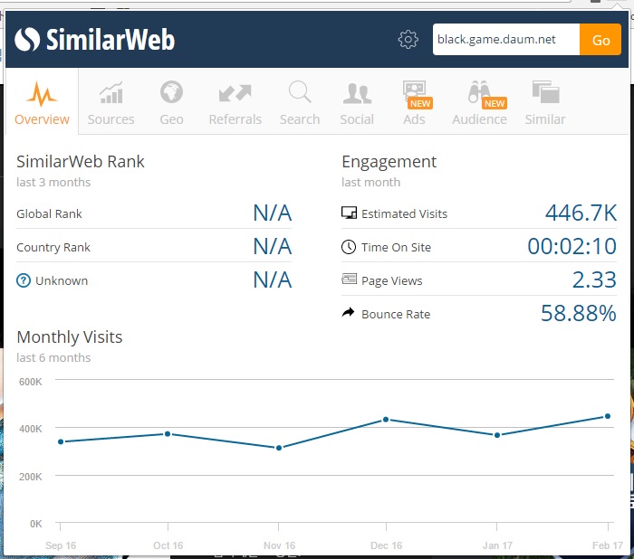This screenshot has width=634, height=559.
Task: Click the Time On Site label
Action: coord(397,247)
